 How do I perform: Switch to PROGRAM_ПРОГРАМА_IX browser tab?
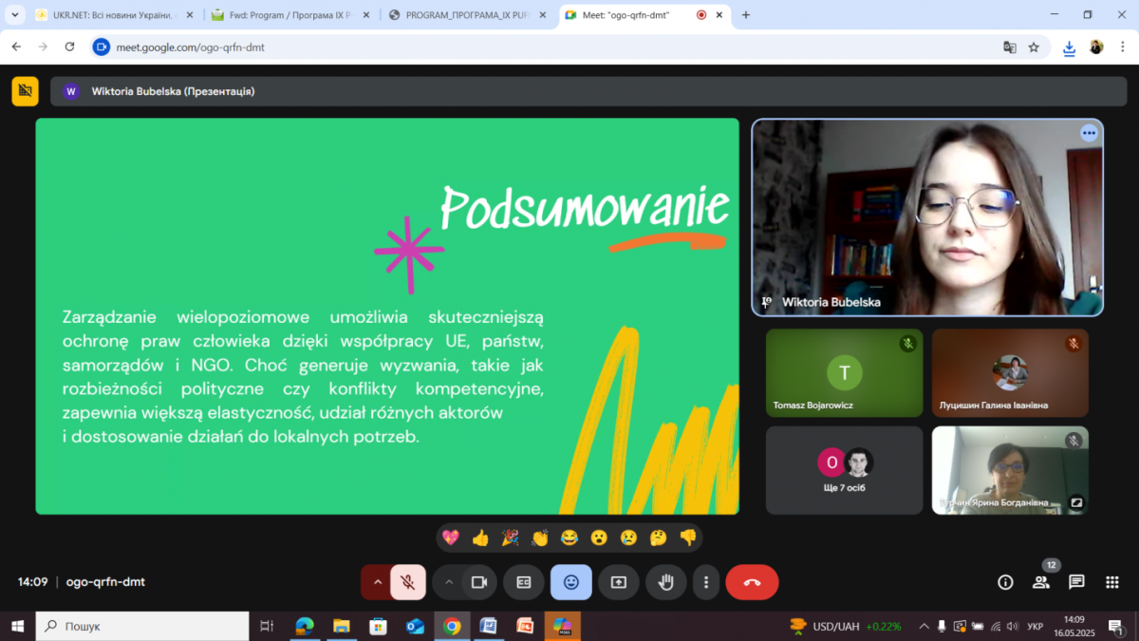coord(470,15)
